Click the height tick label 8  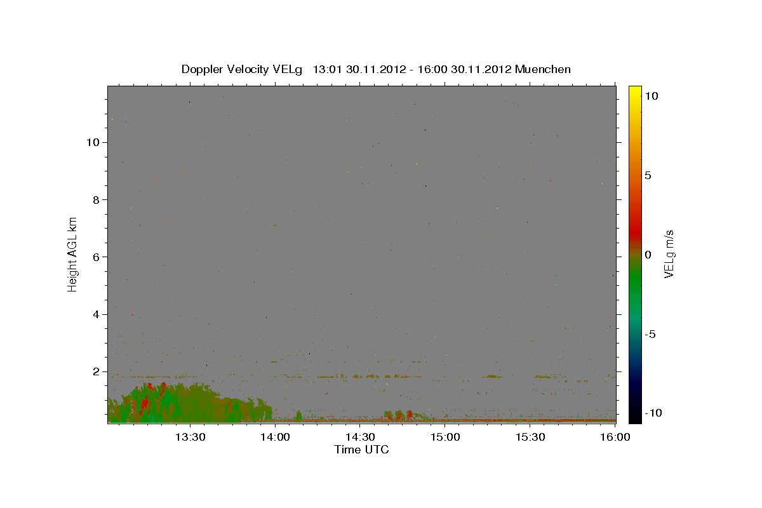95,199
